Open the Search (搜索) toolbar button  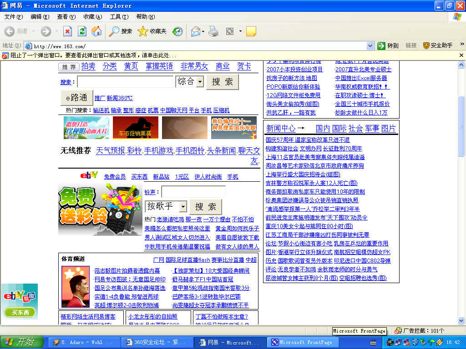tap(120, 31)
